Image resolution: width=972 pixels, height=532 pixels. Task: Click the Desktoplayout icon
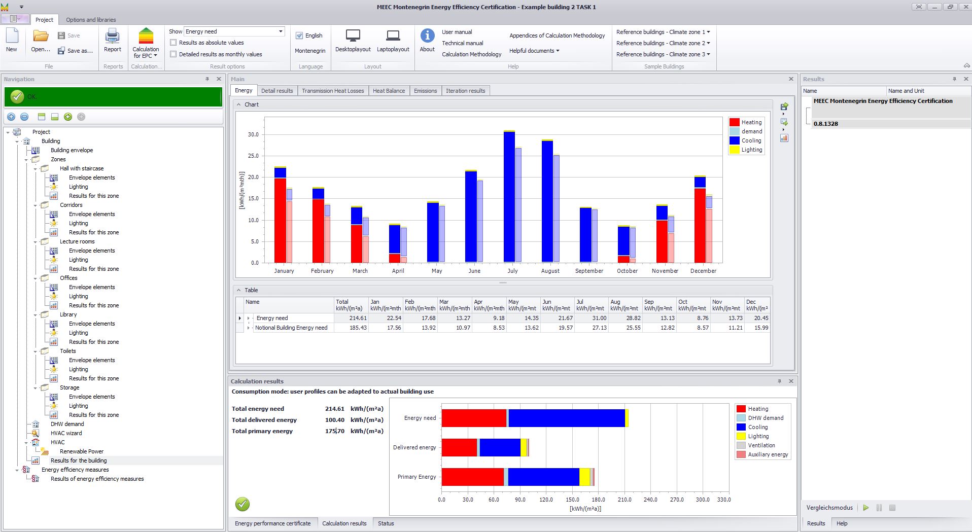tap(353, 41)
